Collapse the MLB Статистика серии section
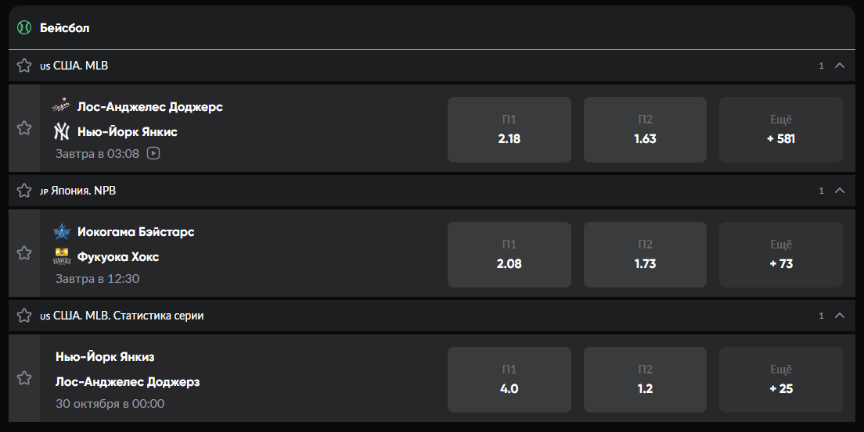The width and height of the screenshot is (864, 432). pyautogui.click(x=840, y=316)
